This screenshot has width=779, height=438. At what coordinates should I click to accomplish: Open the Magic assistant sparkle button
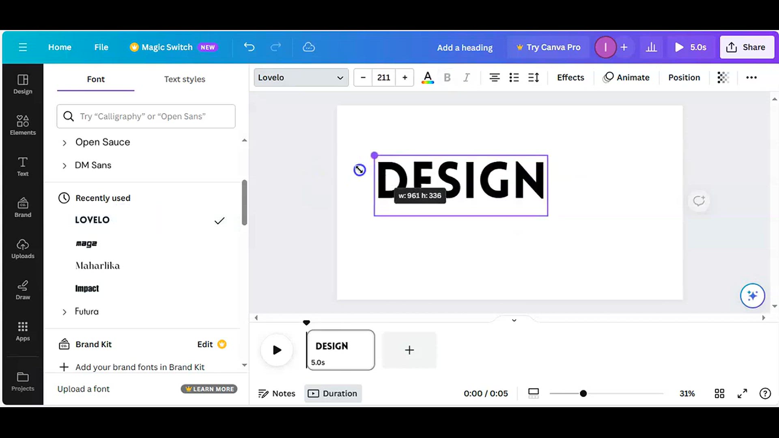pyautogui.click(x=753, y=296)
